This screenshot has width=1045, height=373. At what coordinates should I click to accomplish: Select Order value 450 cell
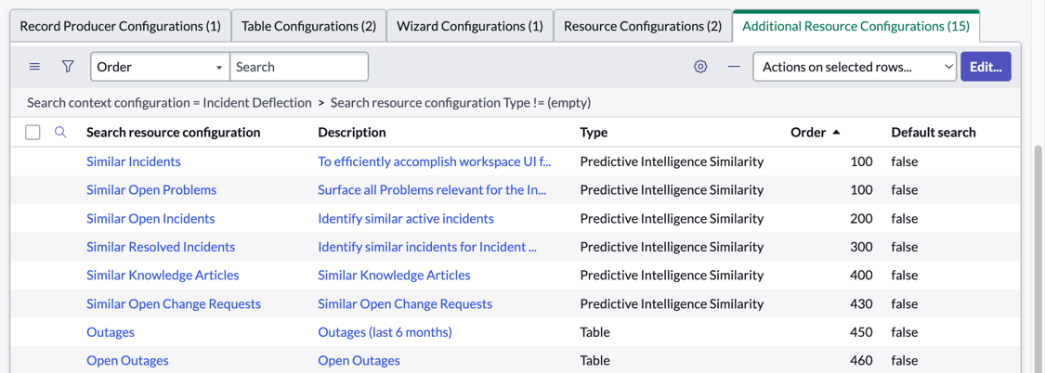(861, 331)
